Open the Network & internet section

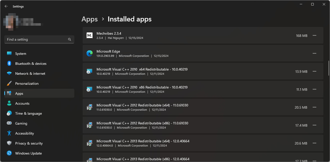(30, 74)
